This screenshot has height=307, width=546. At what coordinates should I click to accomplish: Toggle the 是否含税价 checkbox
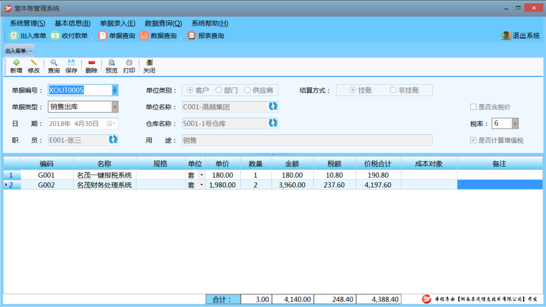coord(473,107)
